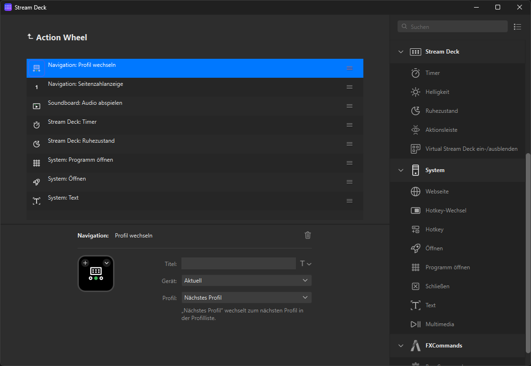Click the Titel text field
This screenshot has width=531, height=366.
coord(238,264)
